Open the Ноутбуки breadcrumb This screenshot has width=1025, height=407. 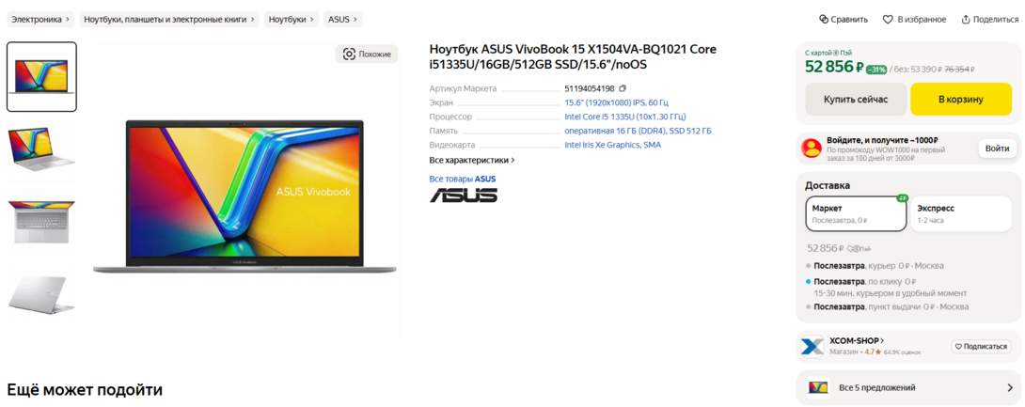click(292, 20)
